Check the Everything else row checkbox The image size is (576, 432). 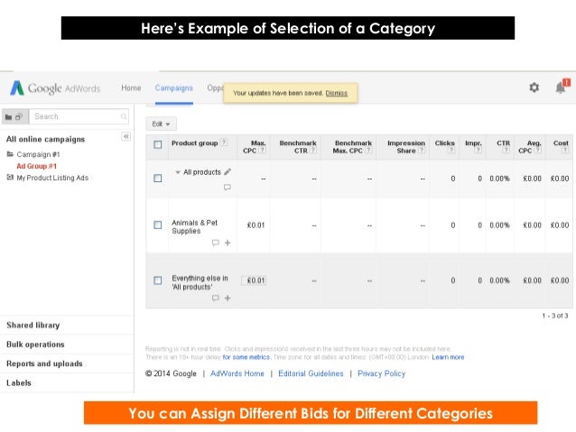(x=158, y=280)
